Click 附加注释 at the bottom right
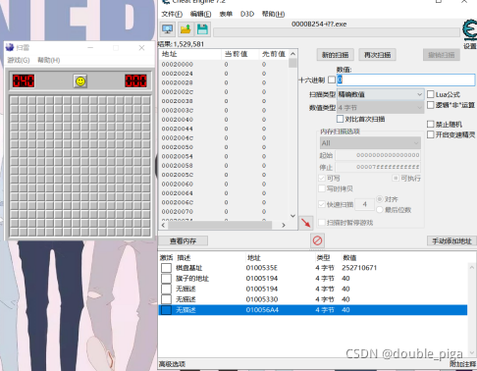 point(462,364)
